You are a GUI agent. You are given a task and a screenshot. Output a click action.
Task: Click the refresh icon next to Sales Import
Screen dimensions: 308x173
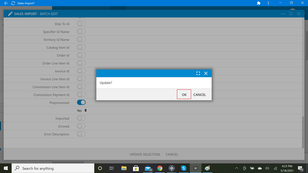(13, 3)
